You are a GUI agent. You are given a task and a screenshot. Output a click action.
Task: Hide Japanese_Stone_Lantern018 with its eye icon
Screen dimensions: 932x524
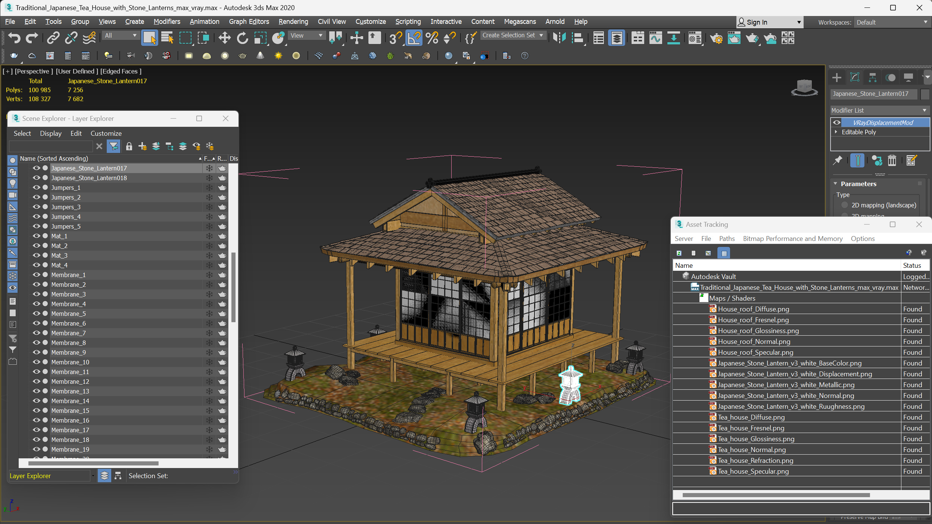click(36, 178)
